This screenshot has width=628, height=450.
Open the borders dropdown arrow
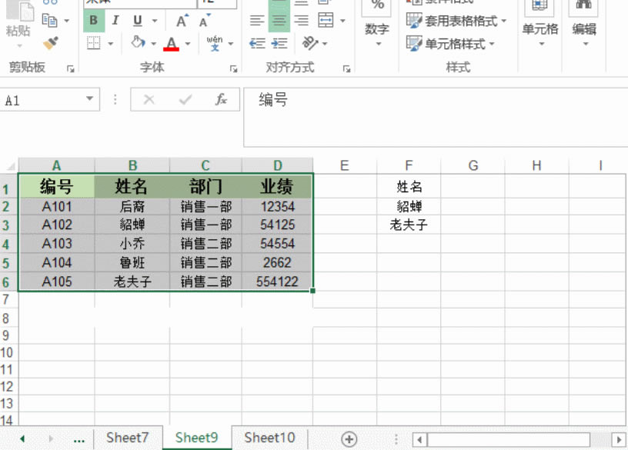point(111,43)
